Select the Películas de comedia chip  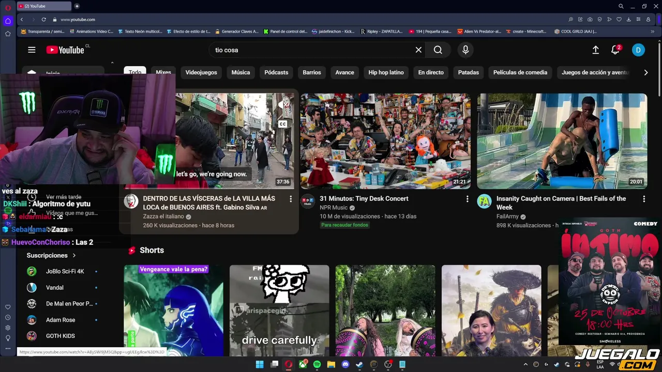(520, 72)
